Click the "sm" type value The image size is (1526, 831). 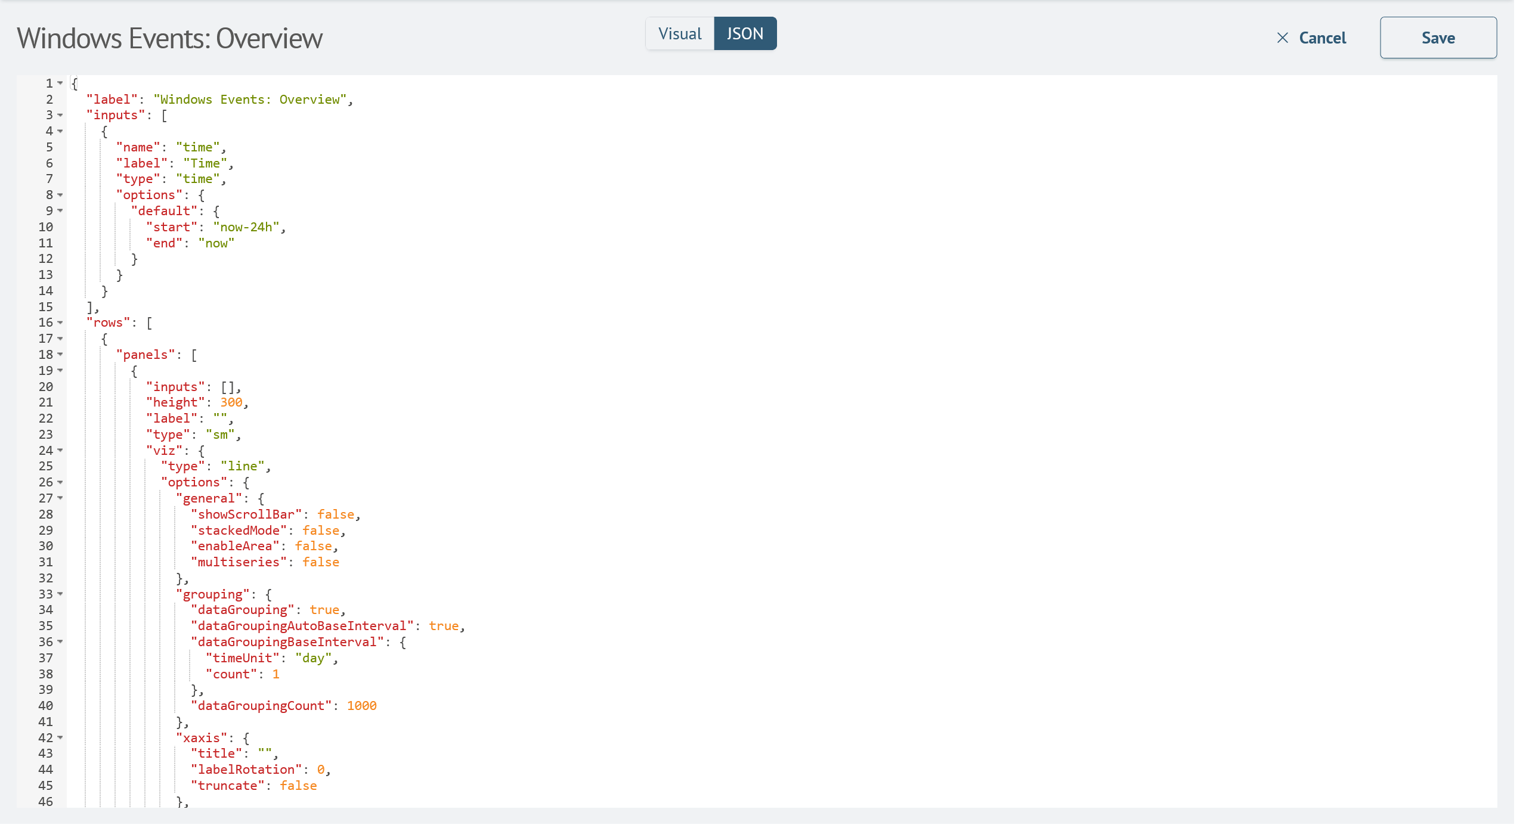coord(220,435)
